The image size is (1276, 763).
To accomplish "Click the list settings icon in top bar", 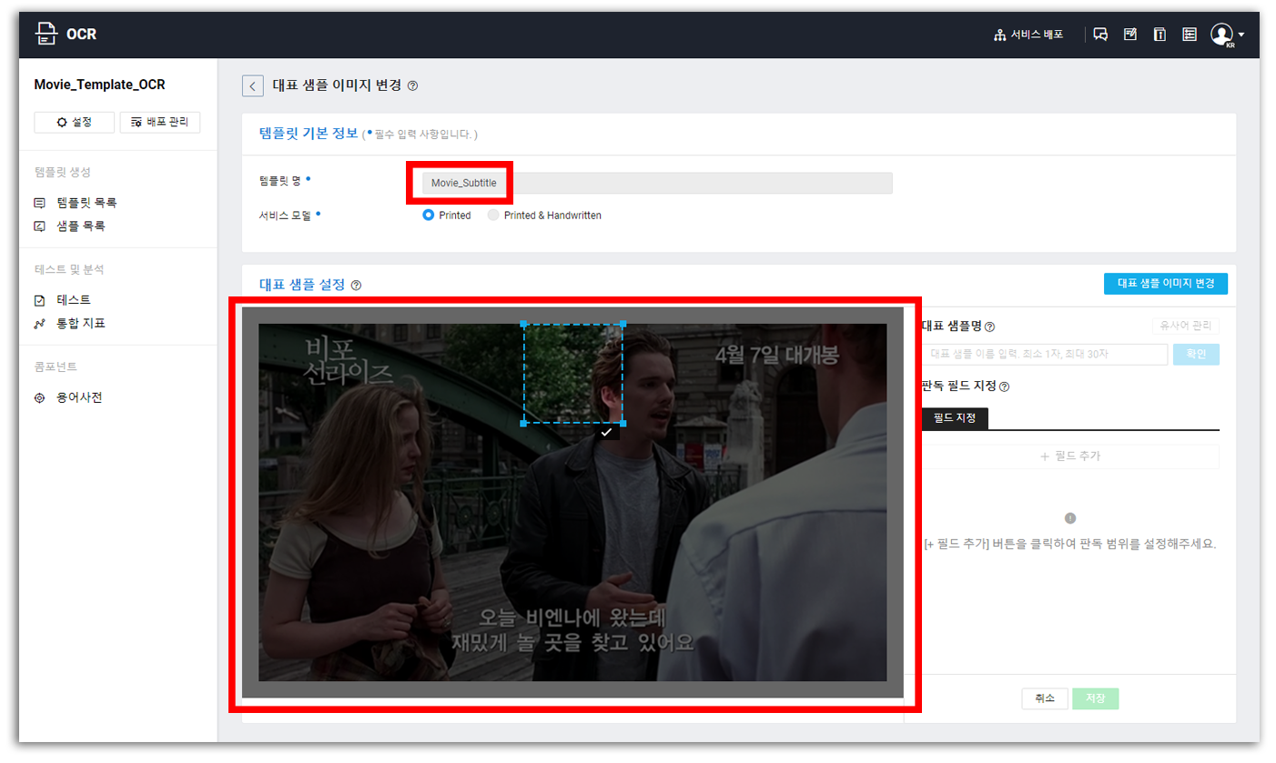I will pyautogui.click(x=1190, y=35).
